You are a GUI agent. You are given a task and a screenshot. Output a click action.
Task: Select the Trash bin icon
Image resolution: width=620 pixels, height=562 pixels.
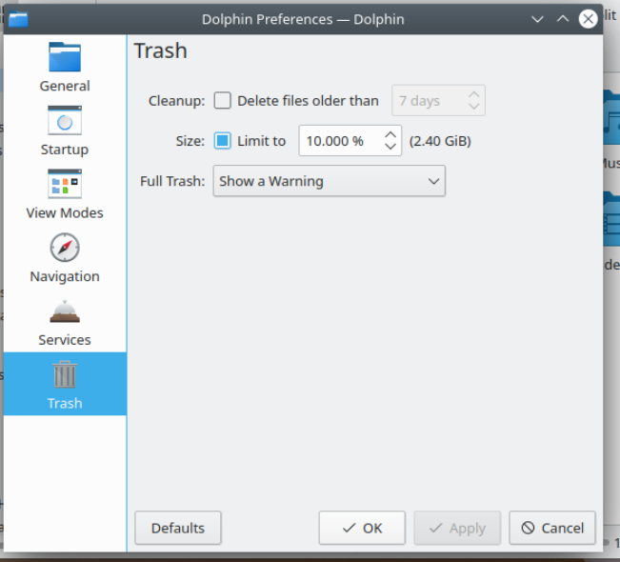tap(65, 374)
